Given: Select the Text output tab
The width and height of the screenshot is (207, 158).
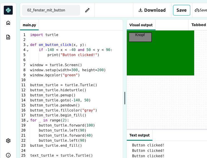Looking at the screenshot, I should click(140, 135).
